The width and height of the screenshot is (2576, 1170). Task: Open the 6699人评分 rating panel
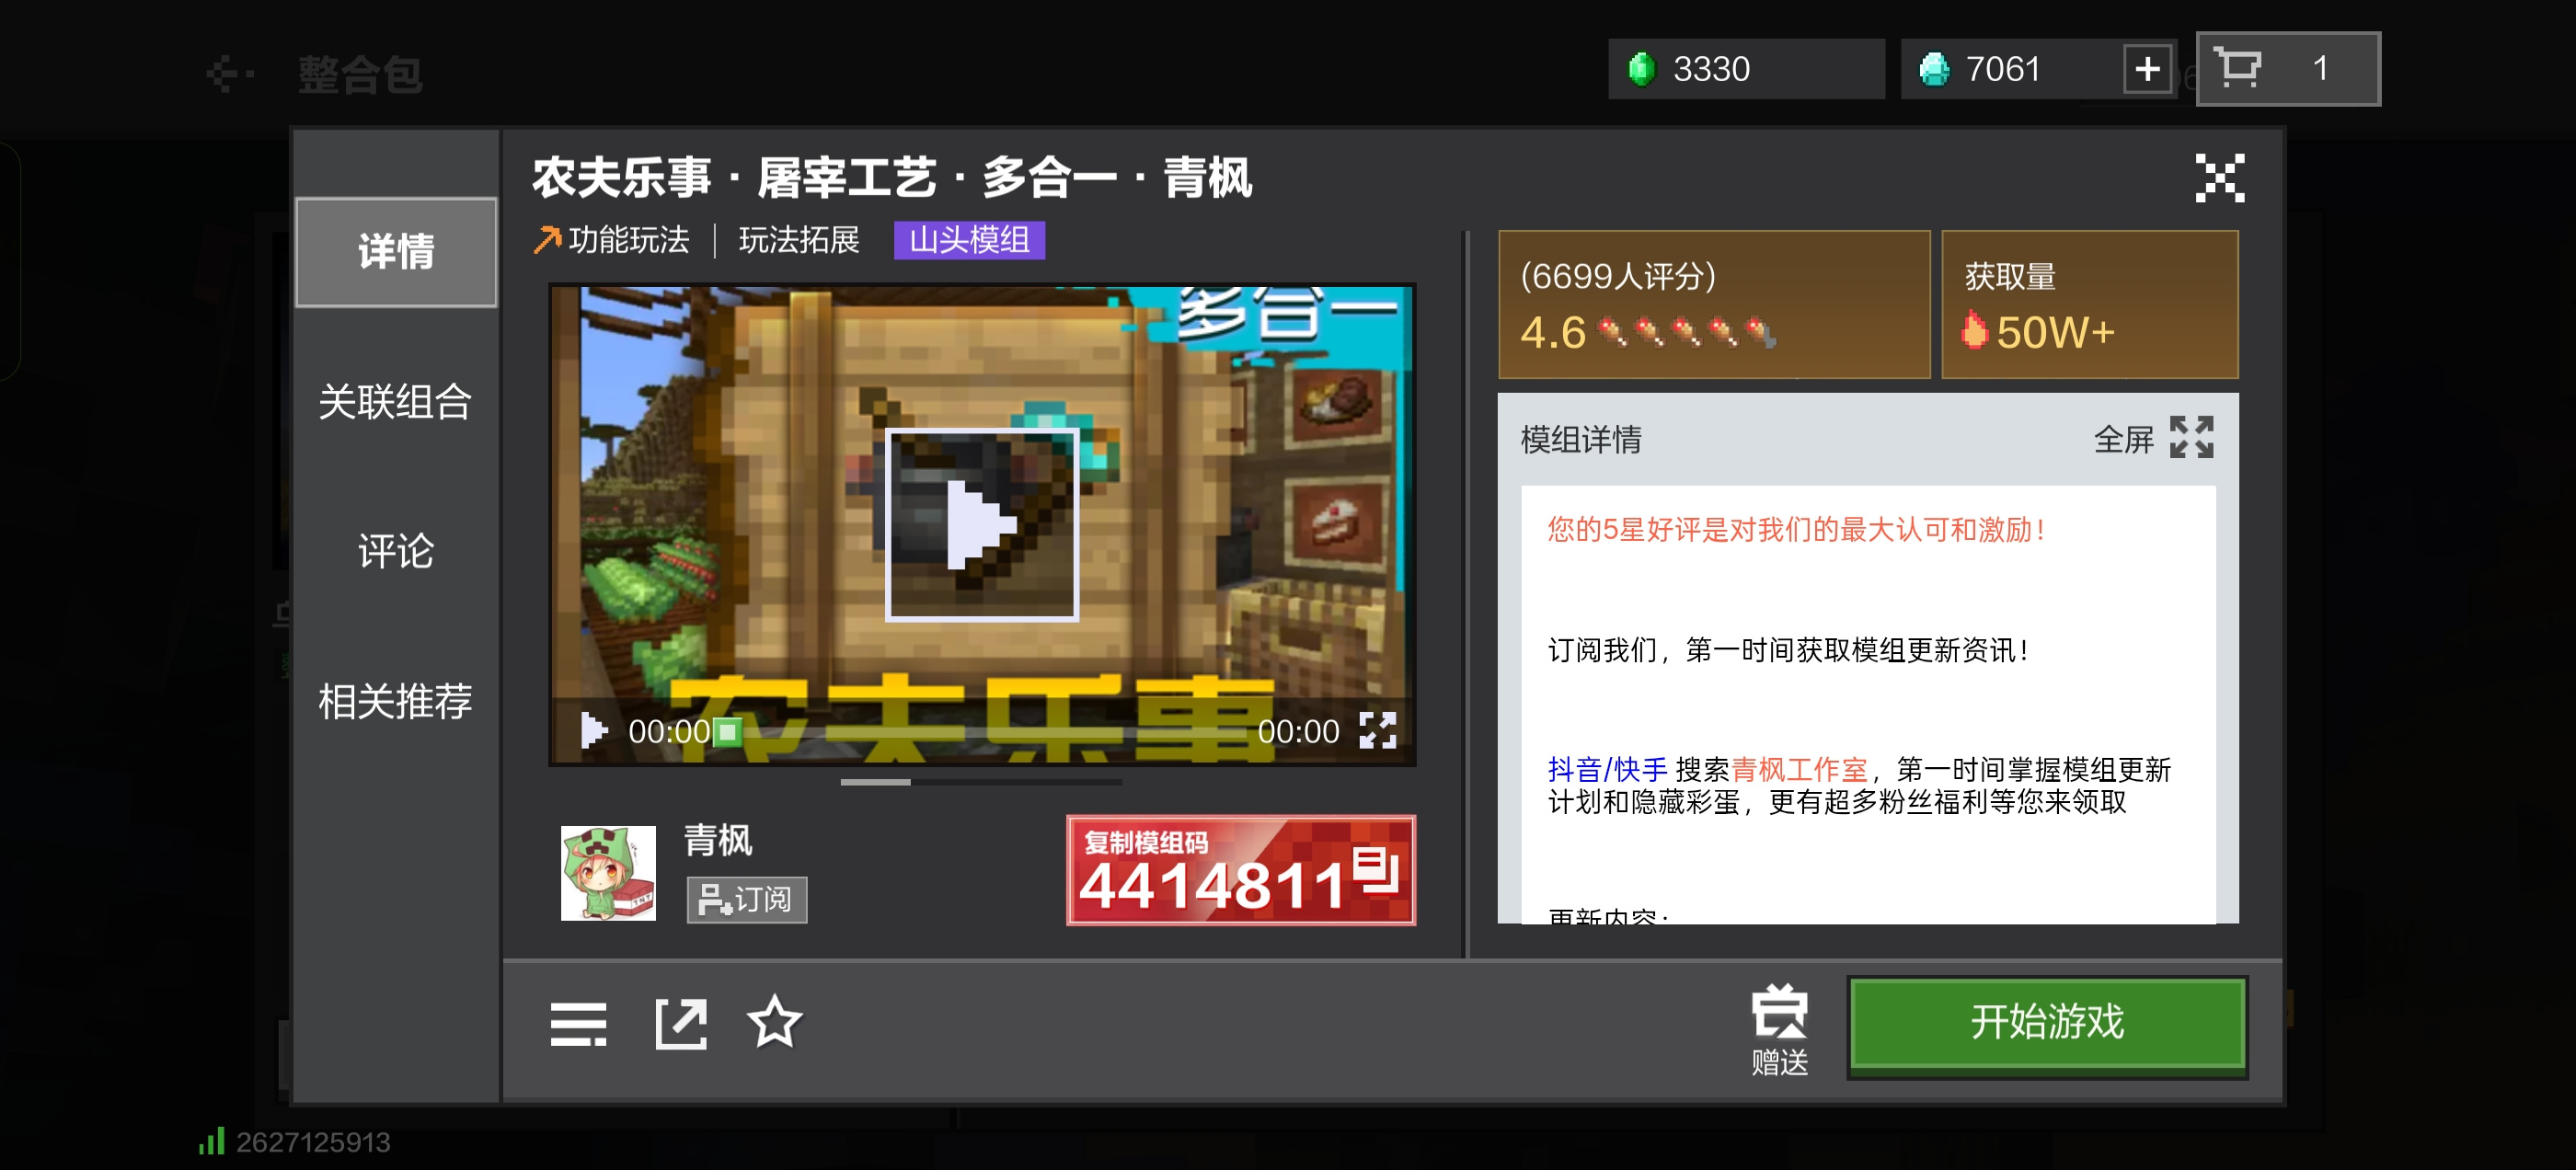[1714, 304]
